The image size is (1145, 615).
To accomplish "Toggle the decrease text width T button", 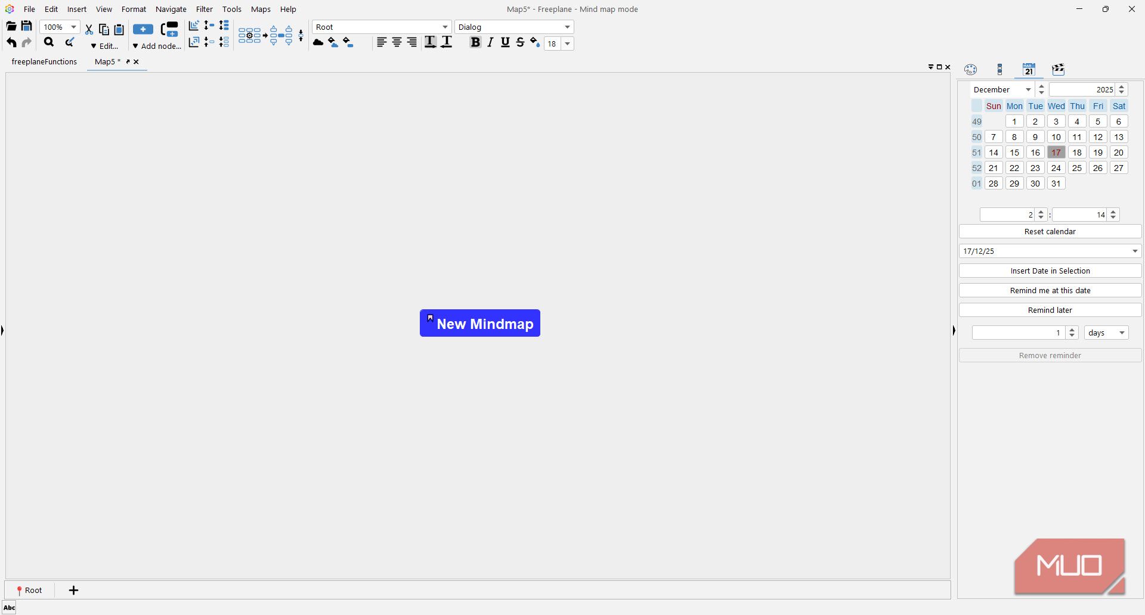I will pyautogui.click(x=446, y=42).
